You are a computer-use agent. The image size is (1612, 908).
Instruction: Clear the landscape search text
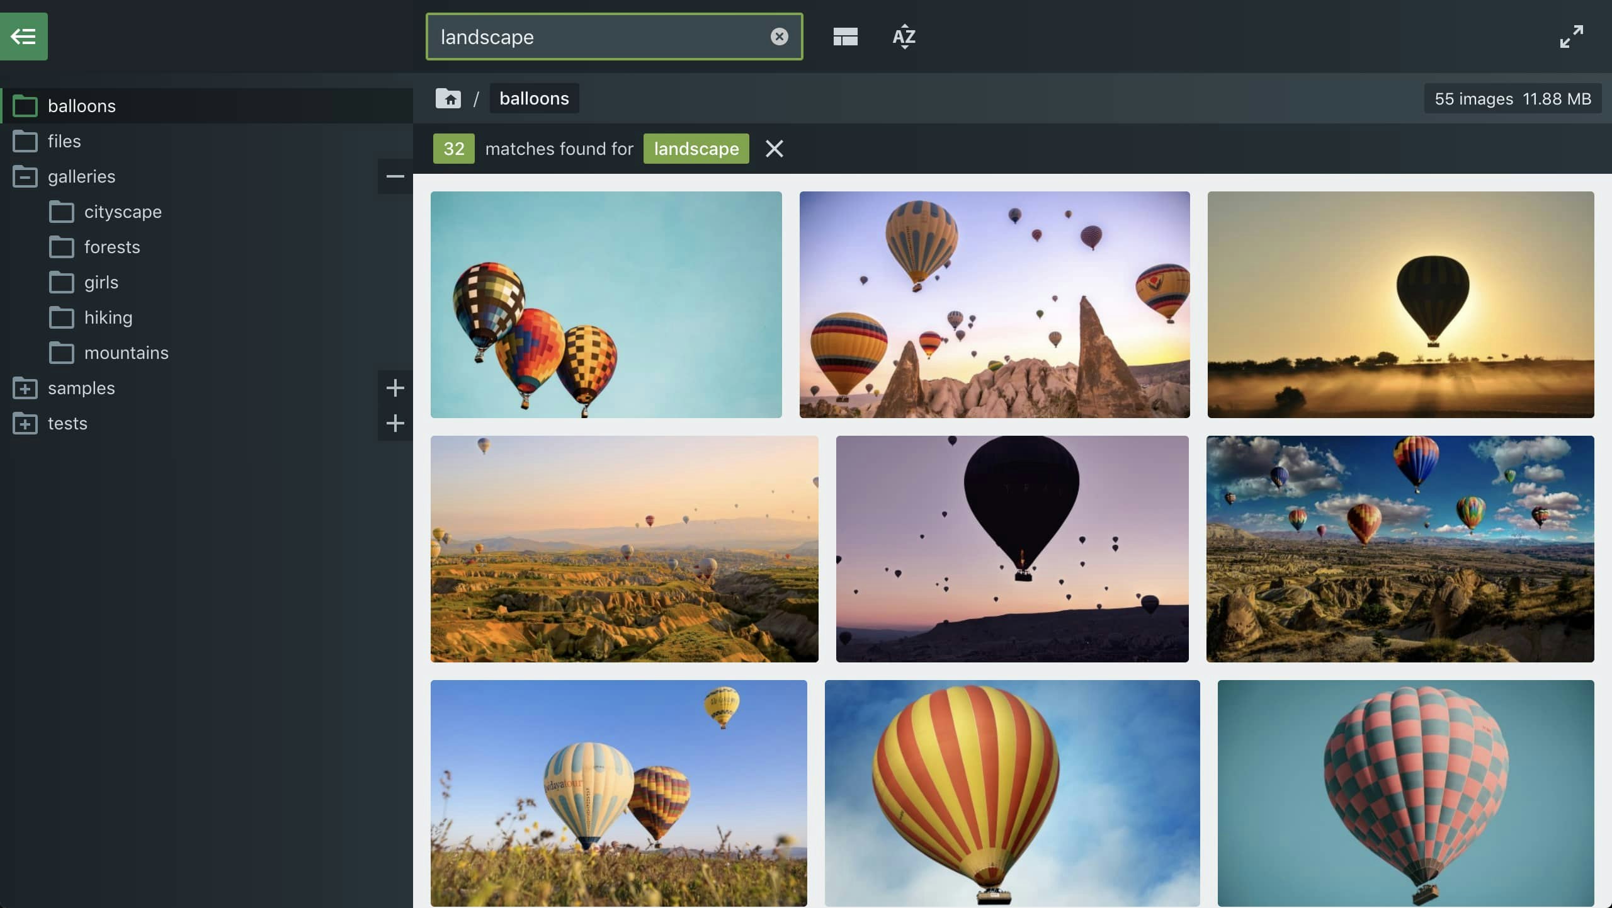780,37
